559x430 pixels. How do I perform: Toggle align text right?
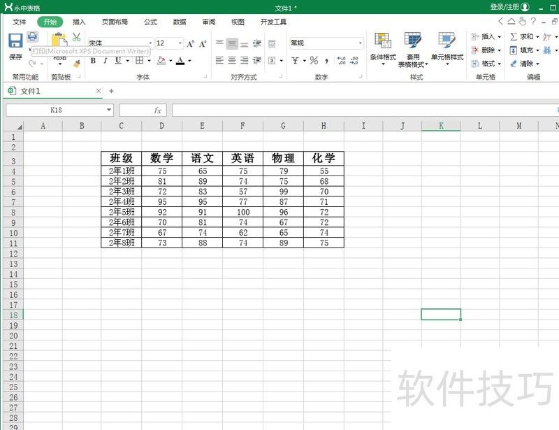(x=244, y=60)
